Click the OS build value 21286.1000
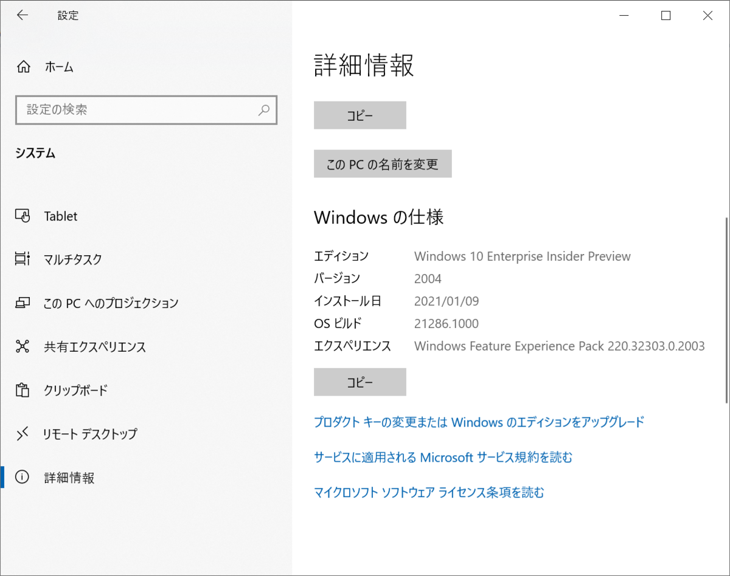 [x=447, y=324]
